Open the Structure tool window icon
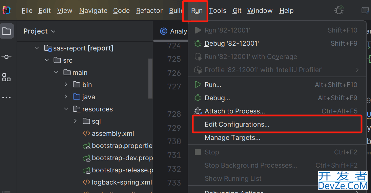Viewport: 371px width, 193px height. tap(6, 77)
